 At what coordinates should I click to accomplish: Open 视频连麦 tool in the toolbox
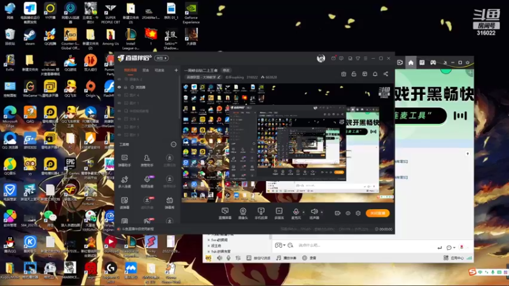tap(147, 182)
